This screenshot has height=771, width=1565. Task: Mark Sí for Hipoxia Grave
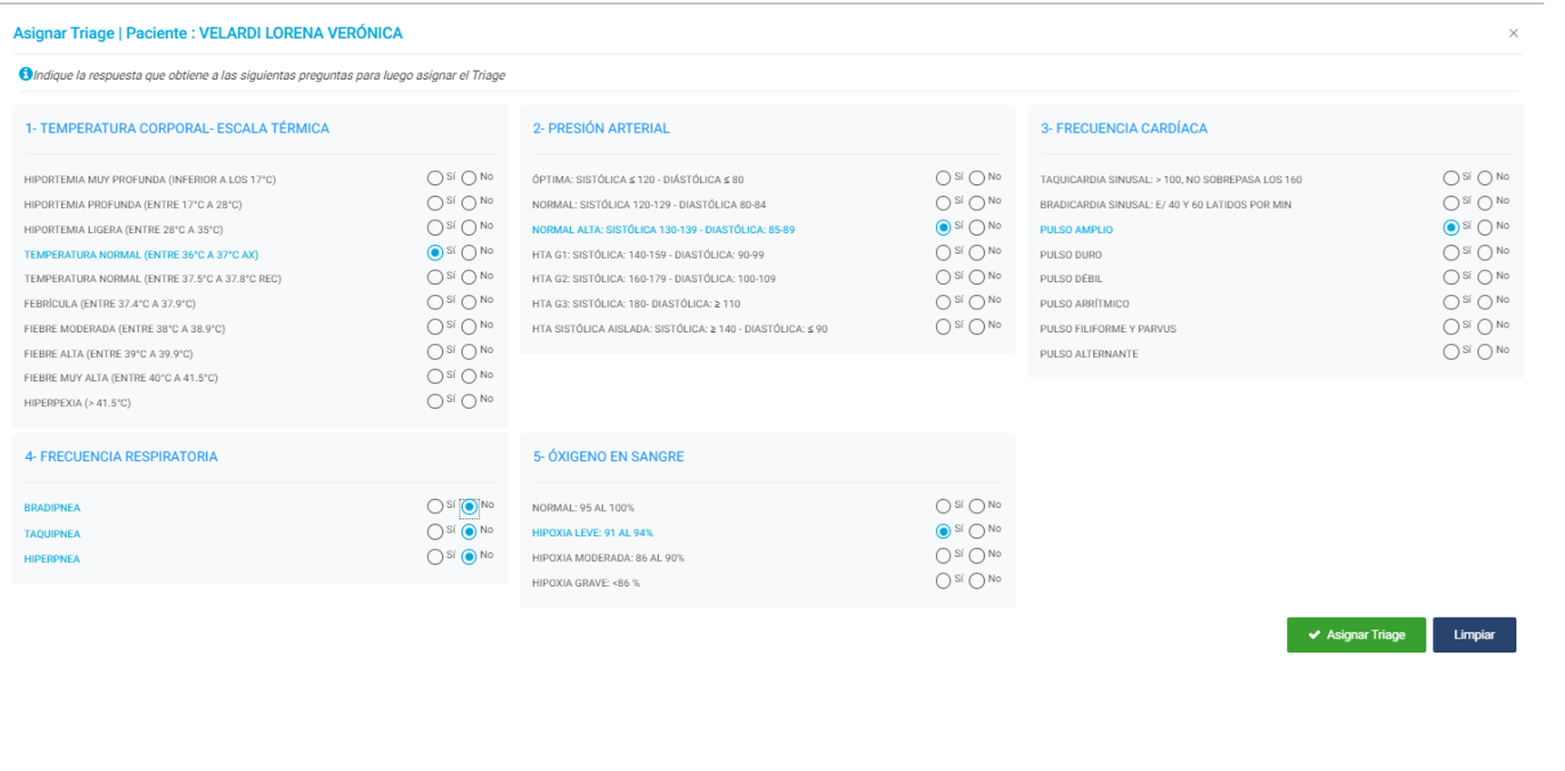click(943, 581)
